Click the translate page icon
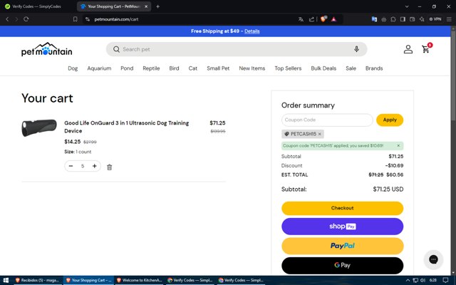Image resolution: width=456 pixels, height=285 pixels. (x=301, y=19)
